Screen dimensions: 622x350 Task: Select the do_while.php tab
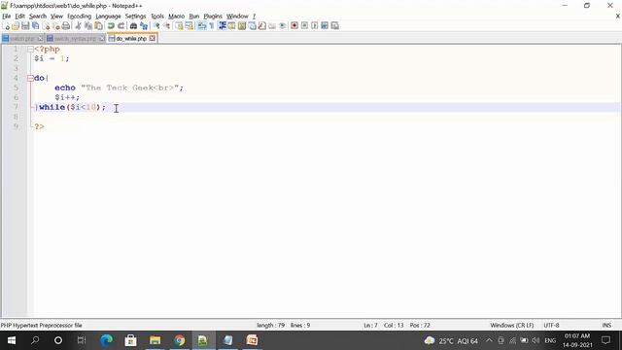click(131, 39)
